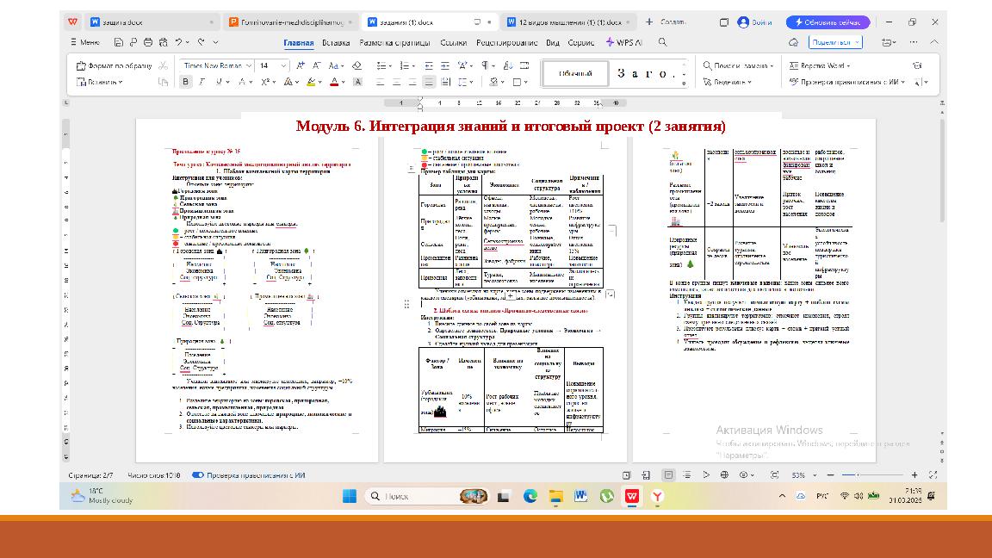
Task: Click Format Painter (Формат по образцу)
Action: click(115, 65)
